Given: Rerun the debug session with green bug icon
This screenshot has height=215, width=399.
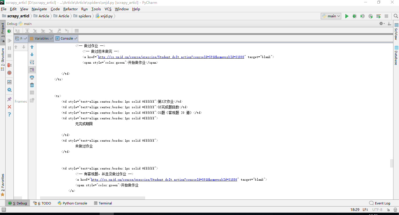Looking at the screenshot, I should pyautogui.click(x=9, y=31).
